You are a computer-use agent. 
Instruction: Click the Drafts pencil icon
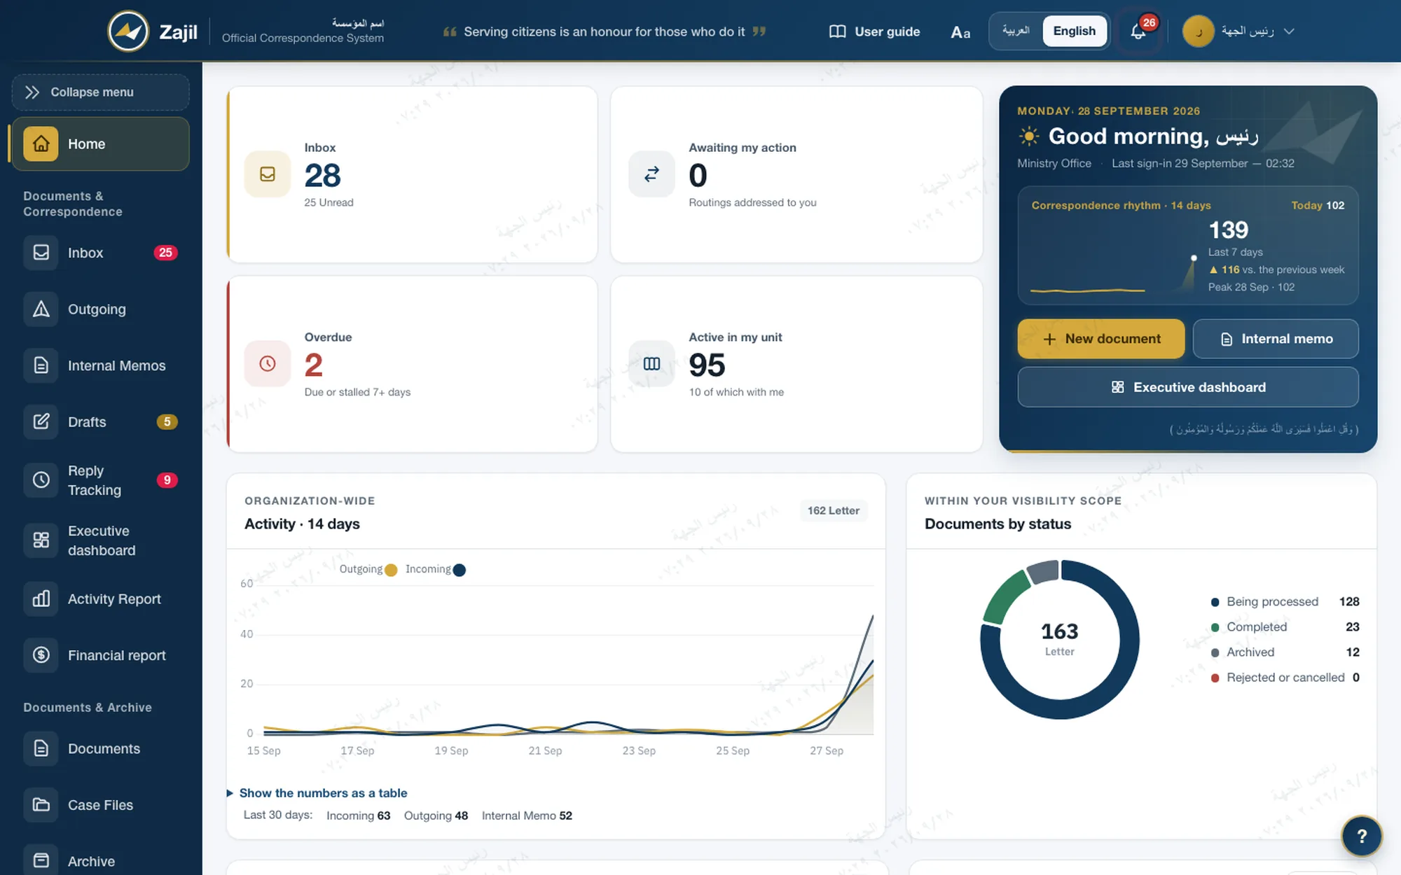(41, 421)
